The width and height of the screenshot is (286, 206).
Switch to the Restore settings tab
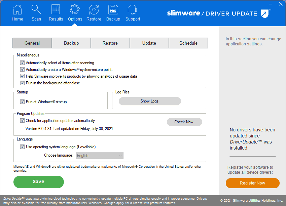click(x=110, y=43)
